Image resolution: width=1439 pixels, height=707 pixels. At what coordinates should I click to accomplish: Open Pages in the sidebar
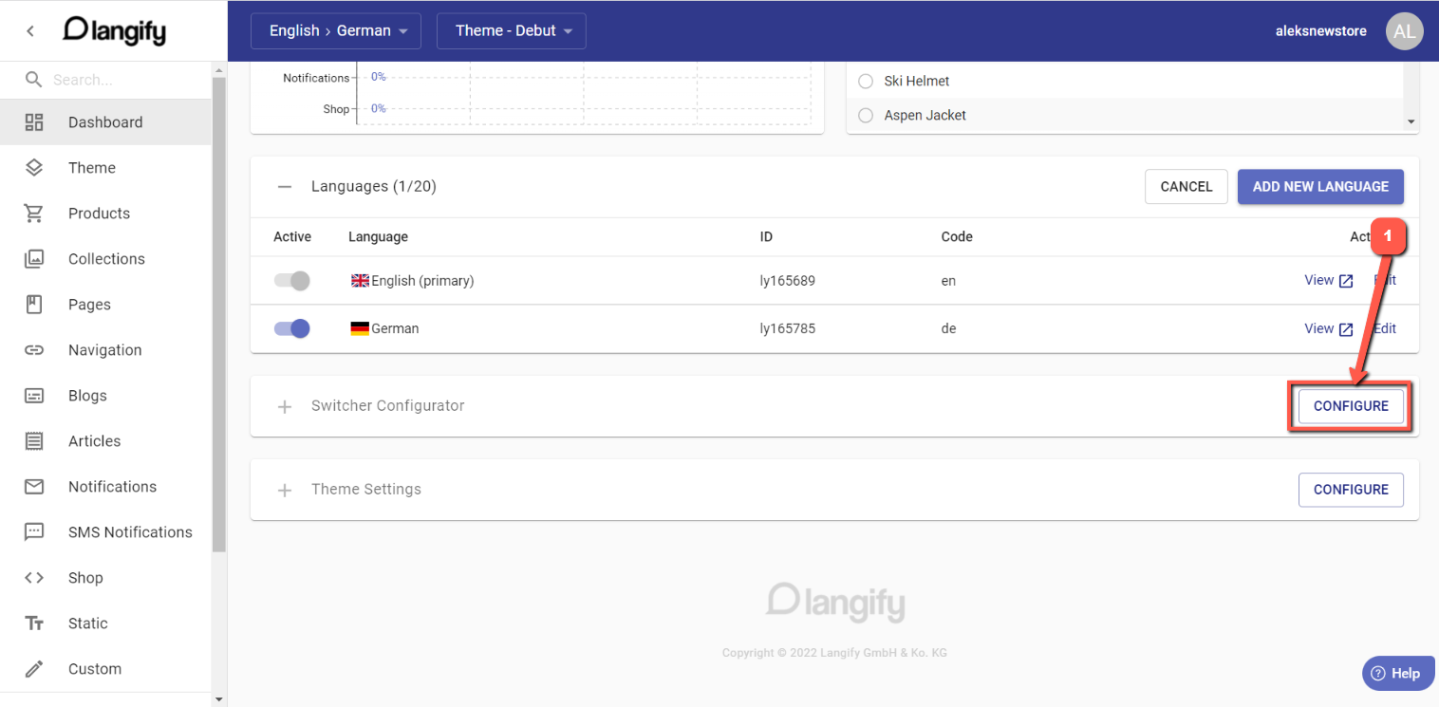[105, 305]
